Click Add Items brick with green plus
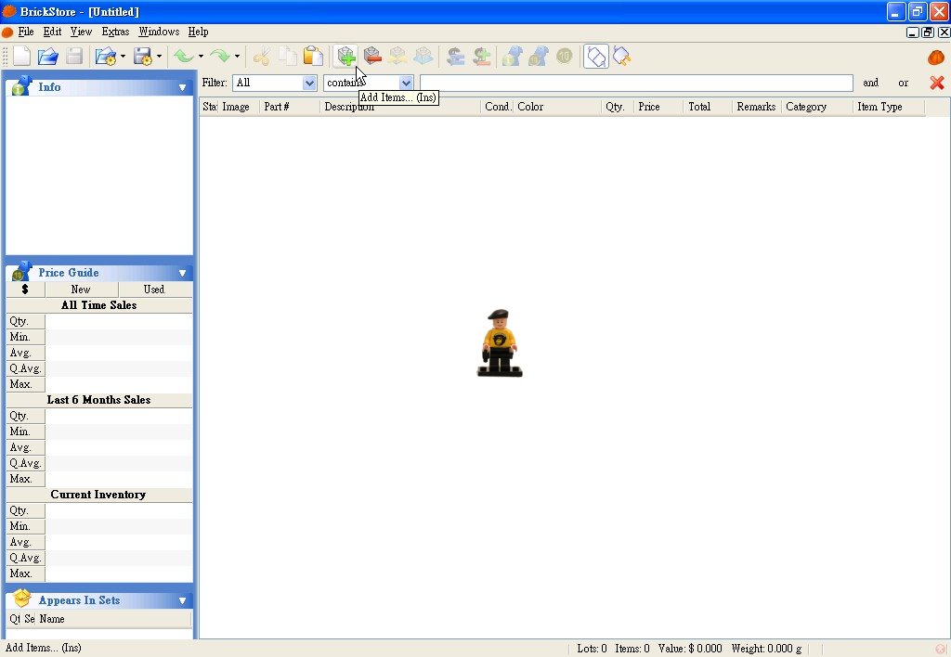The height and width of the screenshot is (657, 951). 345,57
